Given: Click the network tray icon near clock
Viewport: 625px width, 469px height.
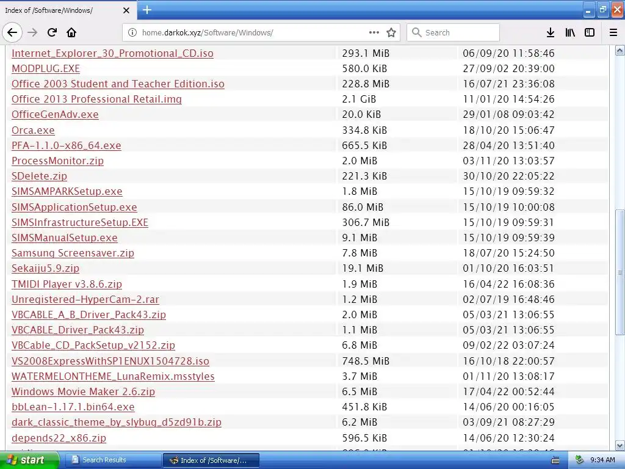Looking at the screenshot, I should tap(580, 460).
